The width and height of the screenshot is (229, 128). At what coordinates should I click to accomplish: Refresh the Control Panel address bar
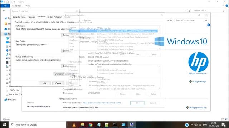coord(171,21)
